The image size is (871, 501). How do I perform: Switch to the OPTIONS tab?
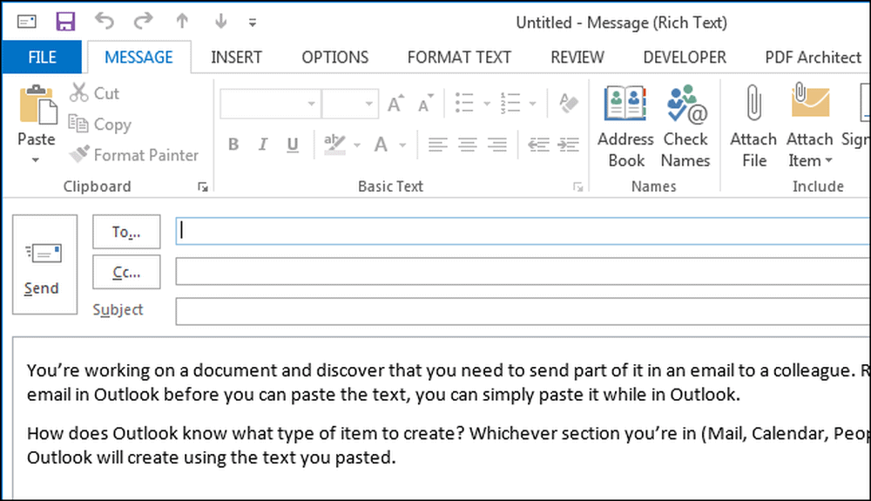point(335,58)
